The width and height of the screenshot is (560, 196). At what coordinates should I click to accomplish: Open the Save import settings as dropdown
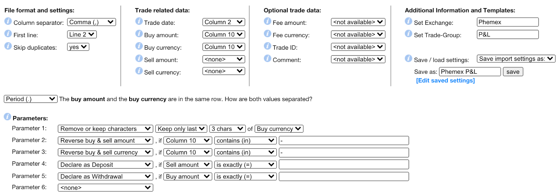516,59
